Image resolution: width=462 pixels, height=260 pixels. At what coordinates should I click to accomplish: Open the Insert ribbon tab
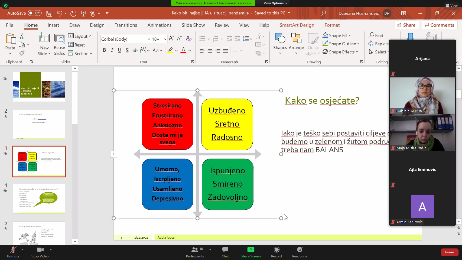click(x=53, y=25)
